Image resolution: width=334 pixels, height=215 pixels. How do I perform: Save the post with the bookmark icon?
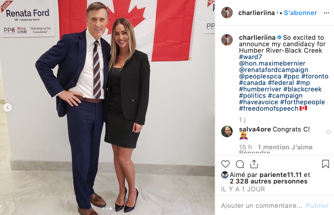(x=325, y=164)
